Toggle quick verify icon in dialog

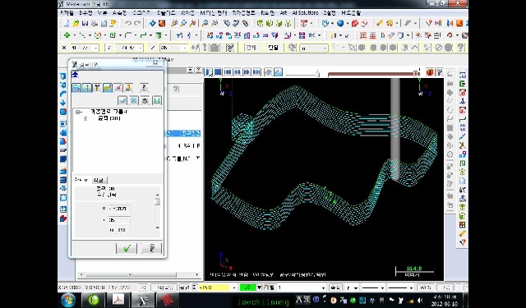128,88
